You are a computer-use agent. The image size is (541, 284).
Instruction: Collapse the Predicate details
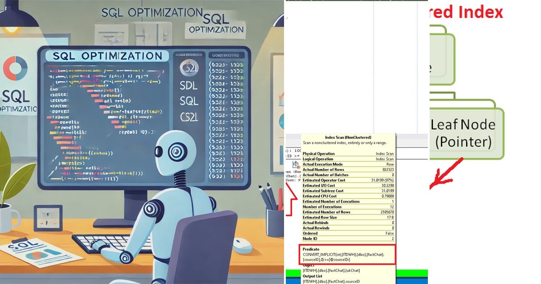coord(311,249)
